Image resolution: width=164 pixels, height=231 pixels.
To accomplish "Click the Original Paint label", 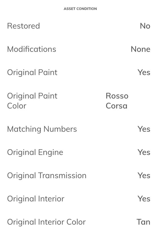I will coord(32,72).
